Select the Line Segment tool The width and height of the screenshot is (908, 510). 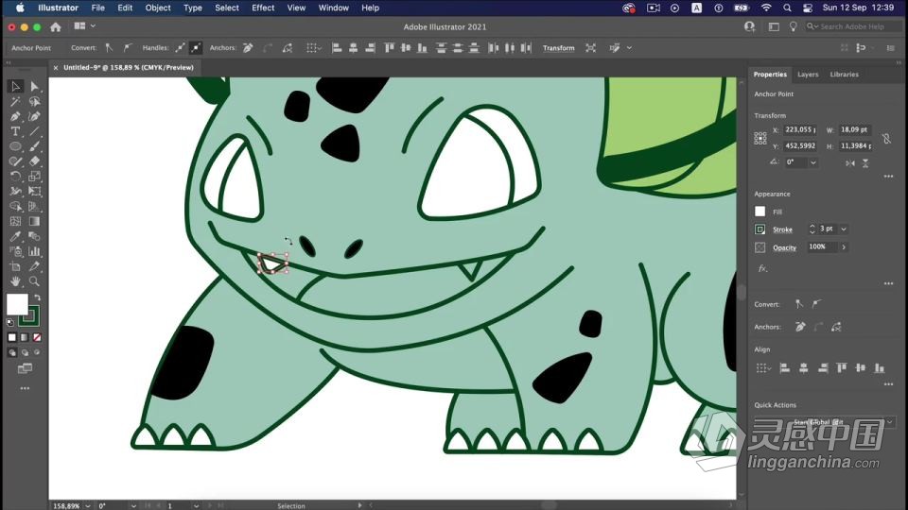34,132
